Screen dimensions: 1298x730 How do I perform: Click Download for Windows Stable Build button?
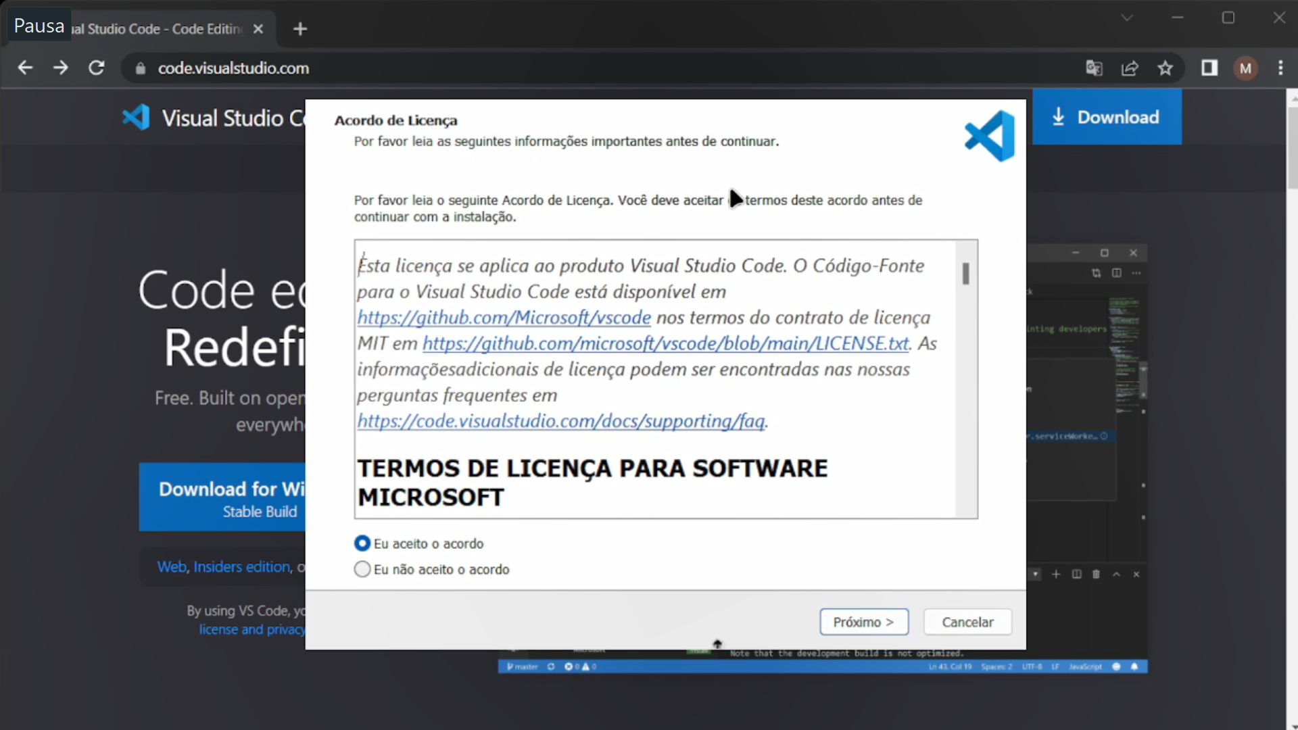point(222,497)
